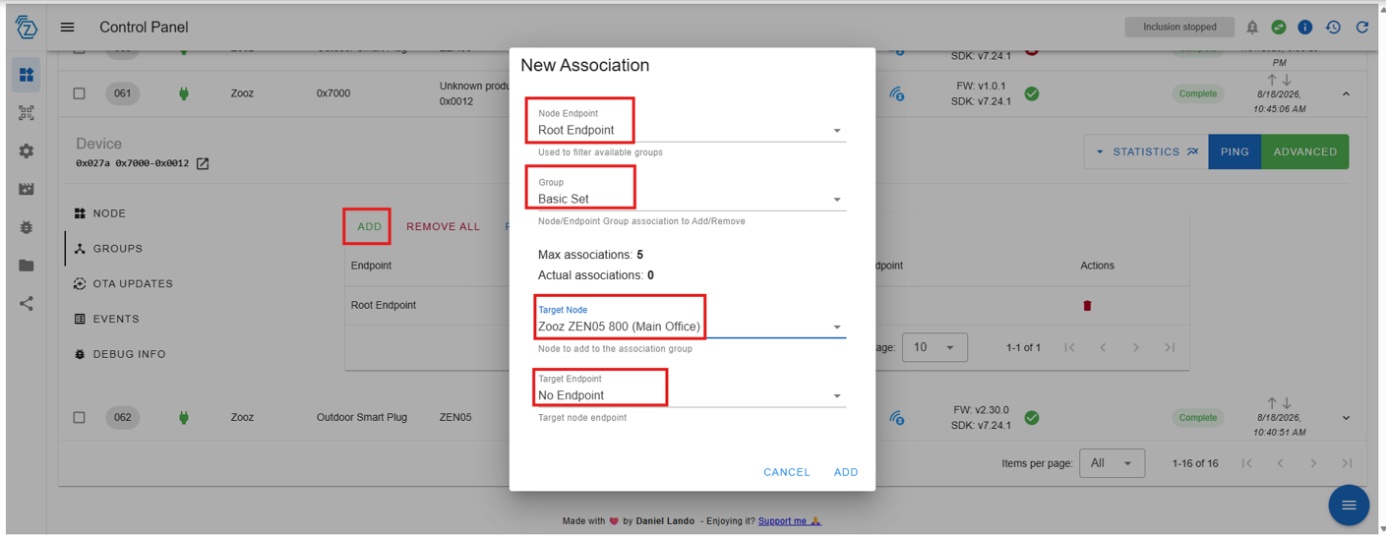Open the external link icon beside the device ID
This screenshot has width=1386, height=539.
[x=203, y=163]
